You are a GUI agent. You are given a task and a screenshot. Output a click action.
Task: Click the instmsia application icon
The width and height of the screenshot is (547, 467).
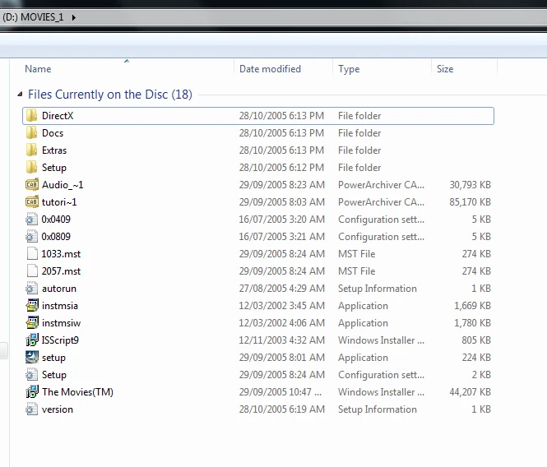(x=32, y=306)
